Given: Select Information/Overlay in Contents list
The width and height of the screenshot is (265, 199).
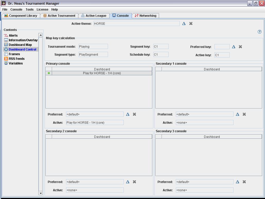Looking at the screenshot, I should coord(23,40).
